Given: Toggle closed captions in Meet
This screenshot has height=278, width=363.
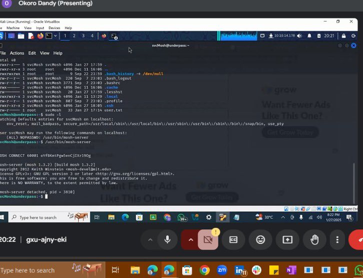Looking at the screenshot, I should [233, 239].
